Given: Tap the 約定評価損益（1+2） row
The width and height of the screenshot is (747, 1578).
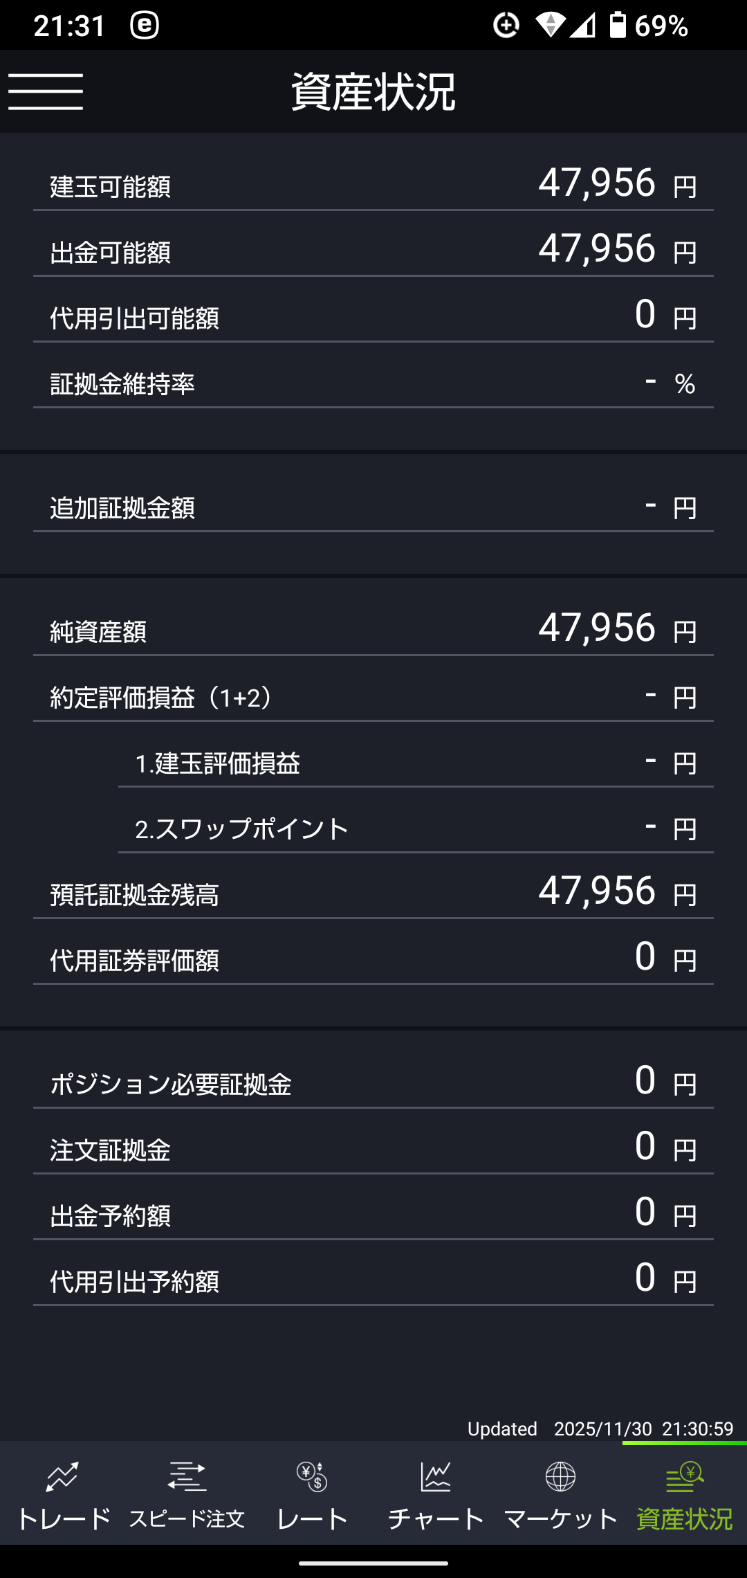Looking at the screenshot, I should click(x=373, y=696).
